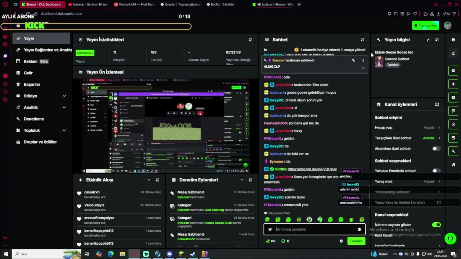Open Takipçilere özel sohbet setting options
This screenshot has height=259, width=461.
[x=407, y=138]
